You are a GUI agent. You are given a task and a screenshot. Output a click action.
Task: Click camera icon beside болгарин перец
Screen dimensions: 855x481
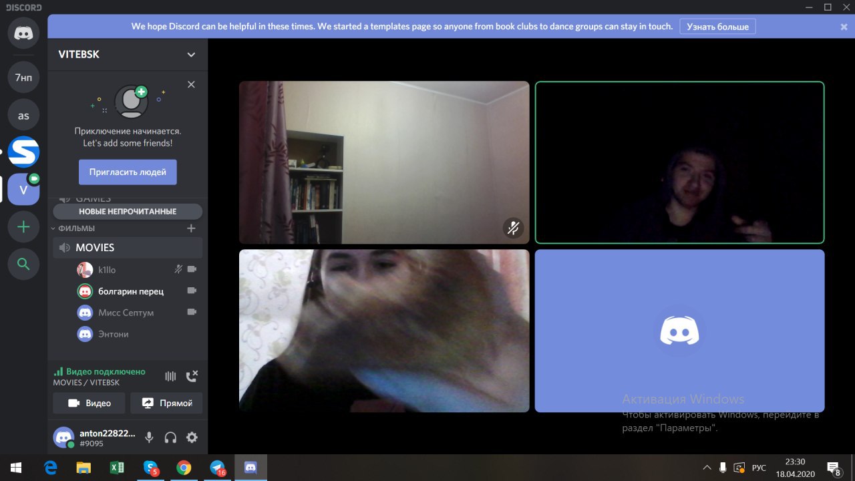192,291
